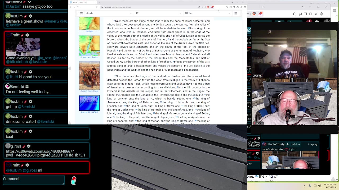Follow the Arabah link
Image resolution: width=339 pixels, height=190 pixels.
[x=89, y=31]
